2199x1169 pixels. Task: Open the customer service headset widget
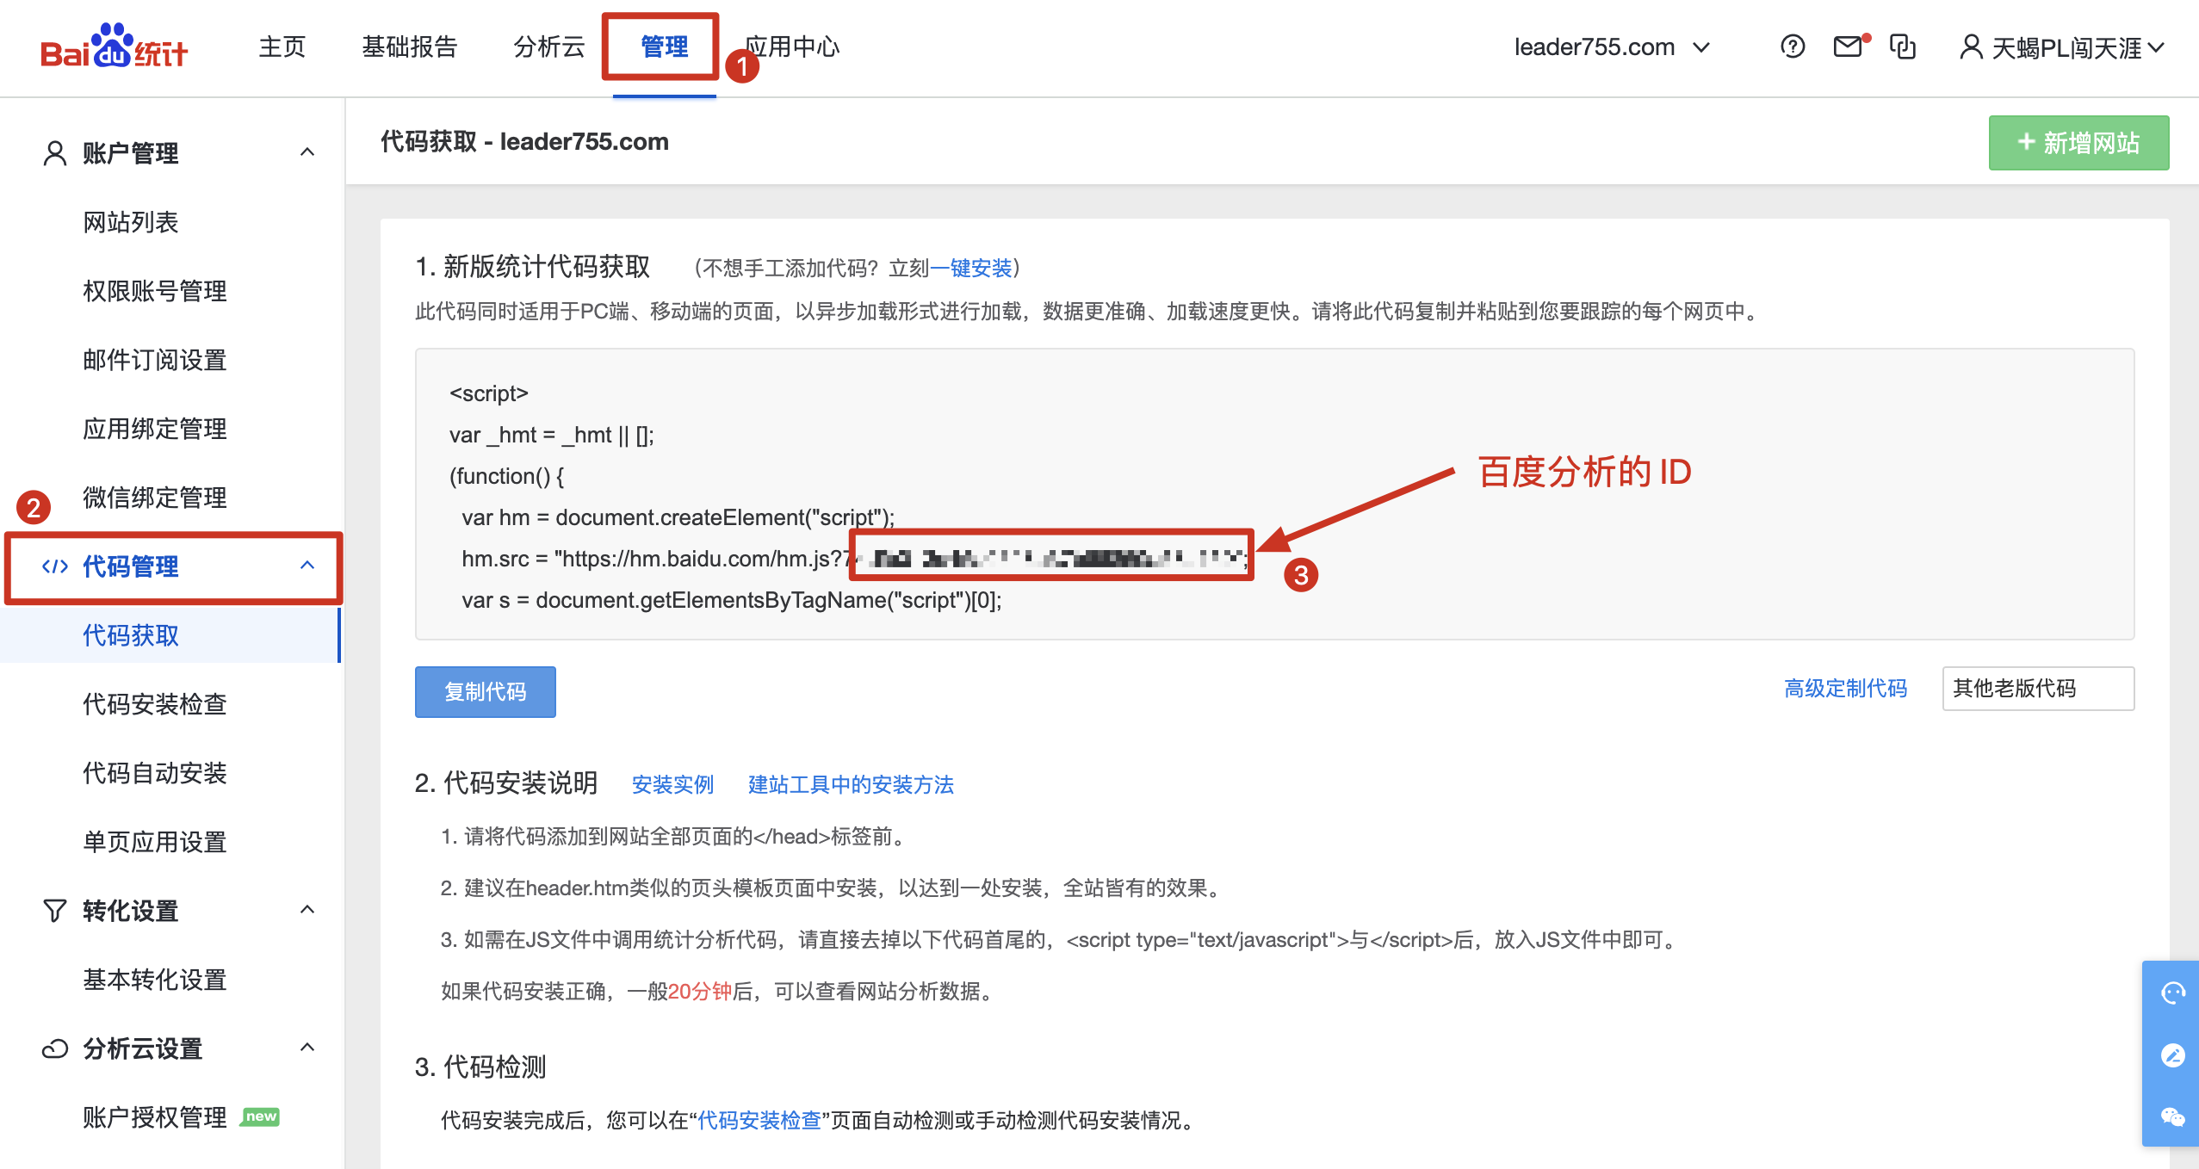2173,993
